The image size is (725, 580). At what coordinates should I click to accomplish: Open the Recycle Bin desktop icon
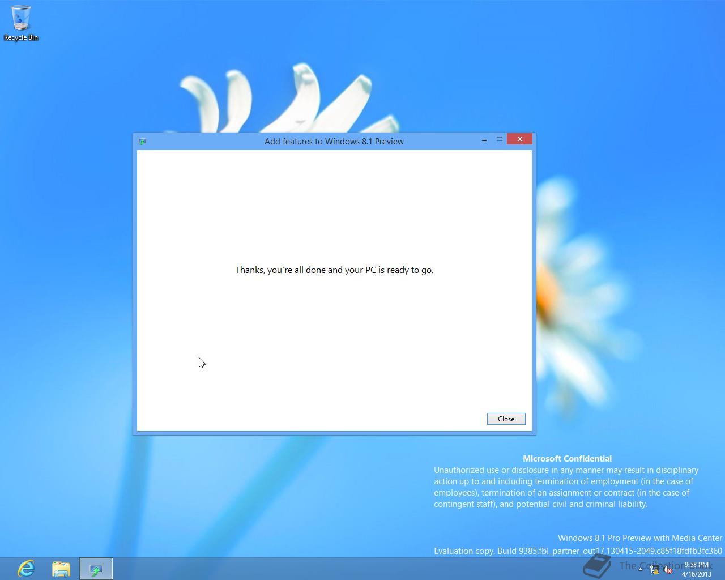pos(21,23)
